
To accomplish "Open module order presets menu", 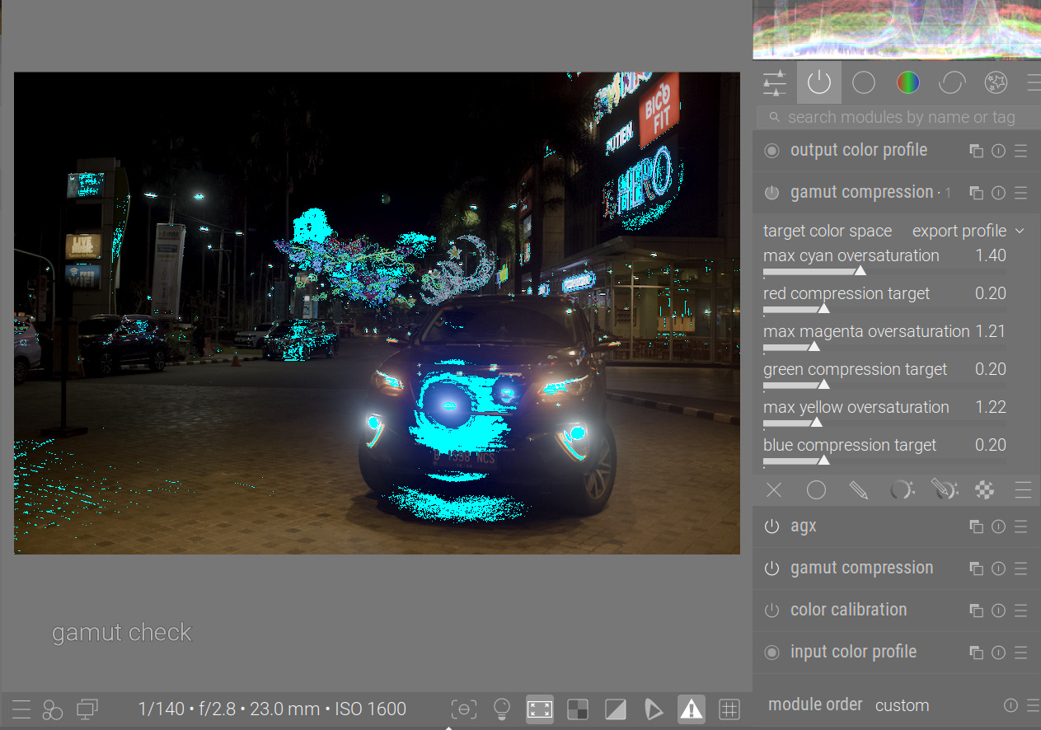I will point(1033,705).
